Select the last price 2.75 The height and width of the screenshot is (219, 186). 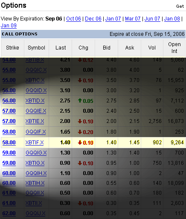pyautogui.click(x=65, y=101)
